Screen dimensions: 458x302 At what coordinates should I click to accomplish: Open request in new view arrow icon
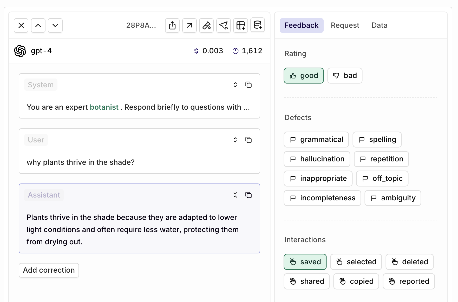pyautogui.click(x=189, y=25)
